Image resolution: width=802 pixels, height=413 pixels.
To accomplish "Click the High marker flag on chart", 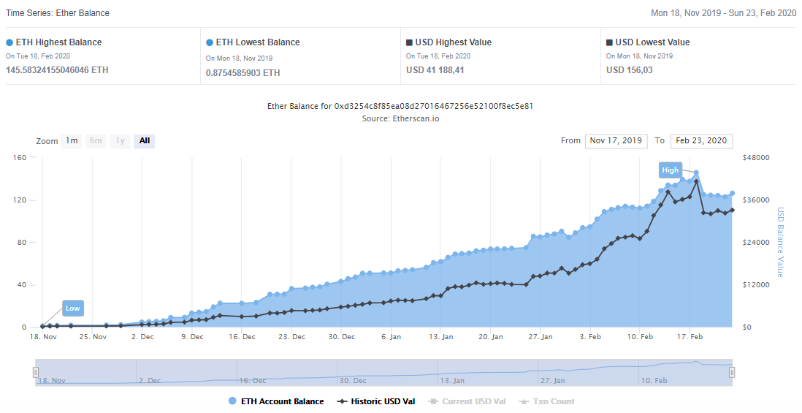I will [x=670, y=170].
